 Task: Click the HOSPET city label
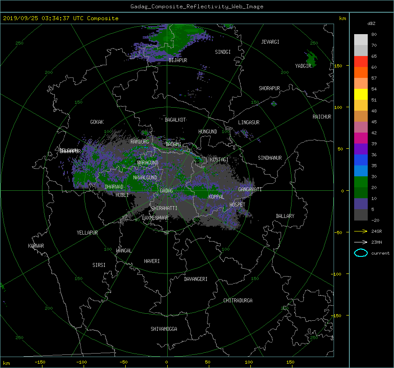[237, 205]
